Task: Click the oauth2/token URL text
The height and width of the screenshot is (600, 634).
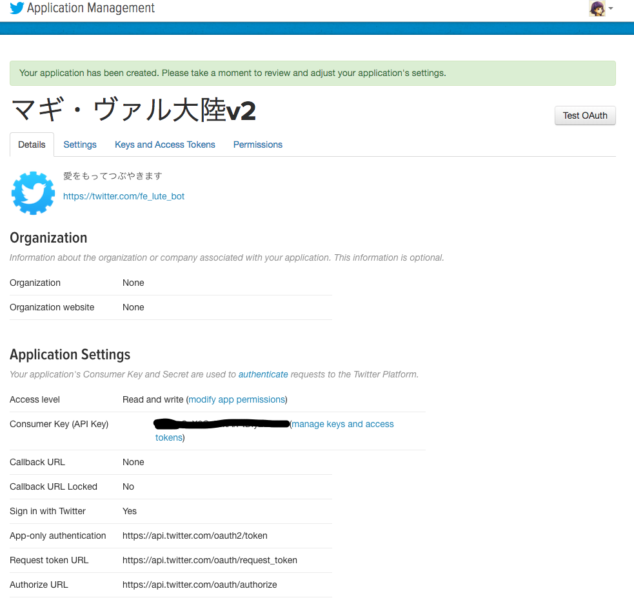Action: [195, 535]
